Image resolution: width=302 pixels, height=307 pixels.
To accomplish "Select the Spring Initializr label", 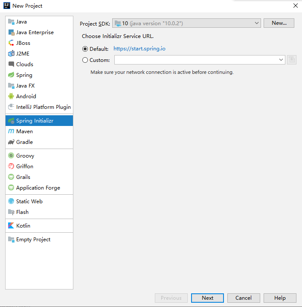I will [x=35, y=120].
